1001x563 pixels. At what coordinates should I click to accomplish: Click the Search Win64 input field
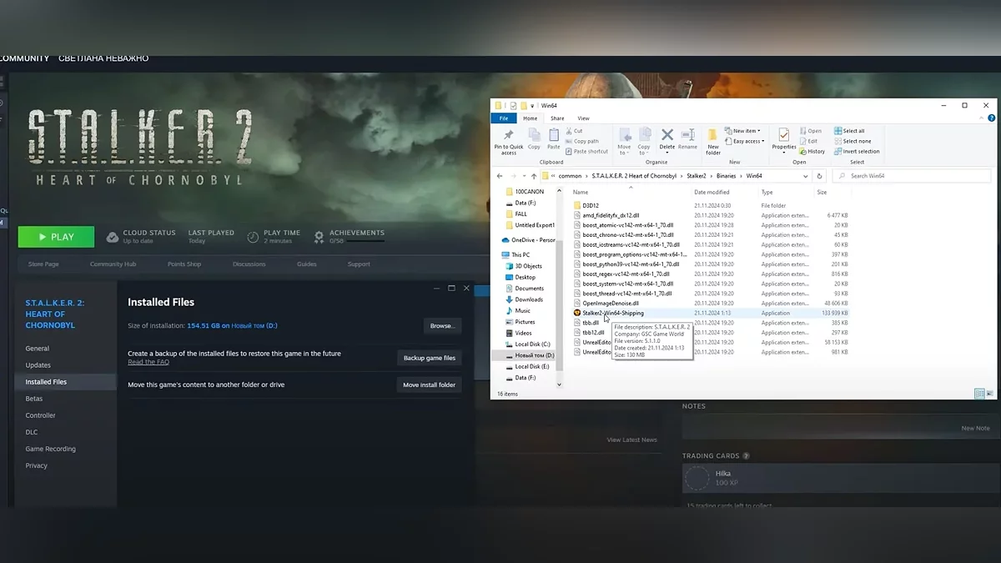(913, 176)
